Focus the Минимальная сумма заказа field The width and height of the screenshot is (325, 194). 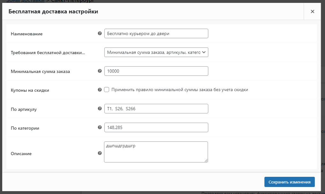pos(156,71)
